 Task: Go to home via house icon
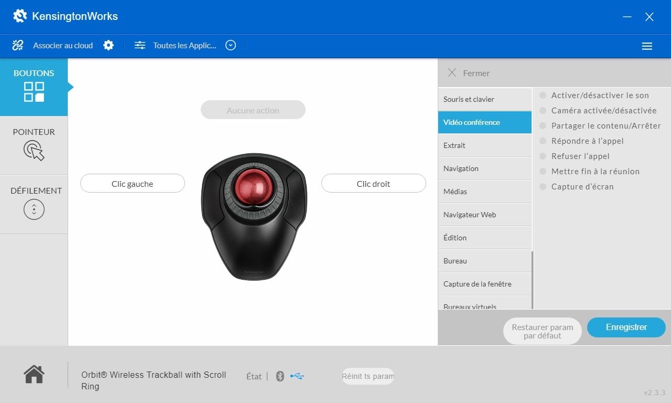34,374
